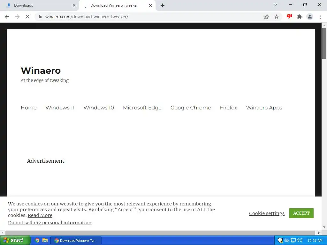Open Cookie settings
This screenshot has width=327, height=245.
pos(267,213)
